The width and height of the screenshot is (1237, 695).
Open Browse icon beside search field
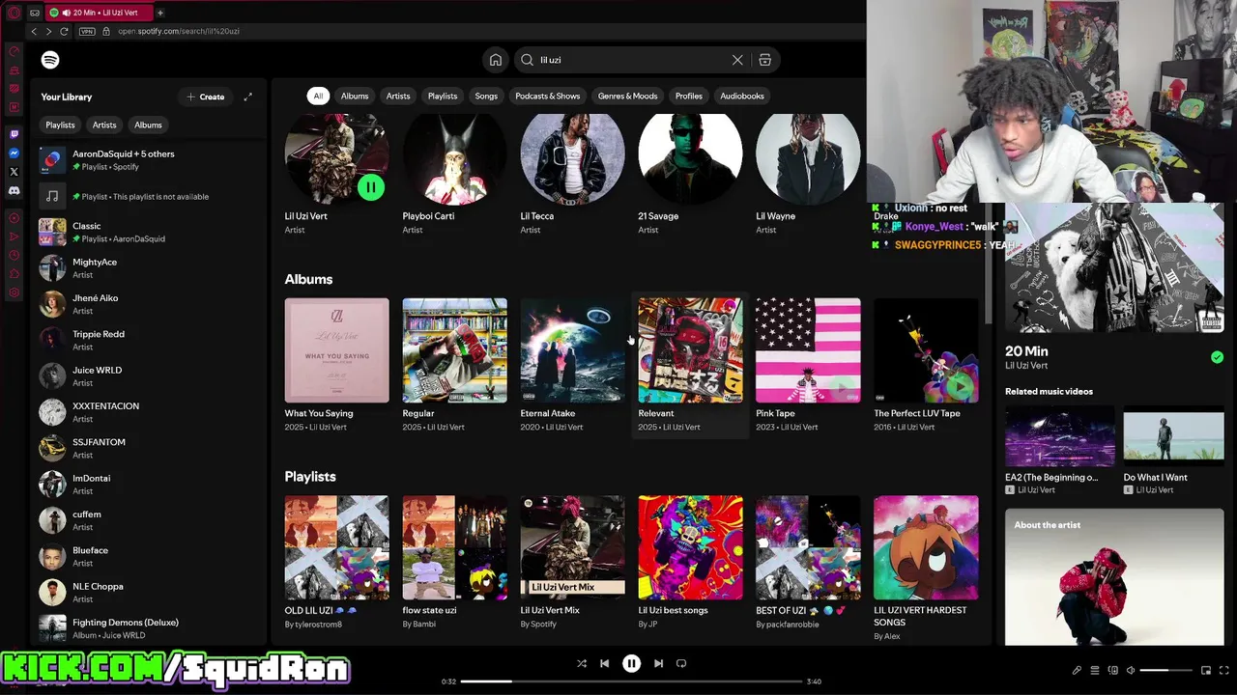click(x=764, y=60)
